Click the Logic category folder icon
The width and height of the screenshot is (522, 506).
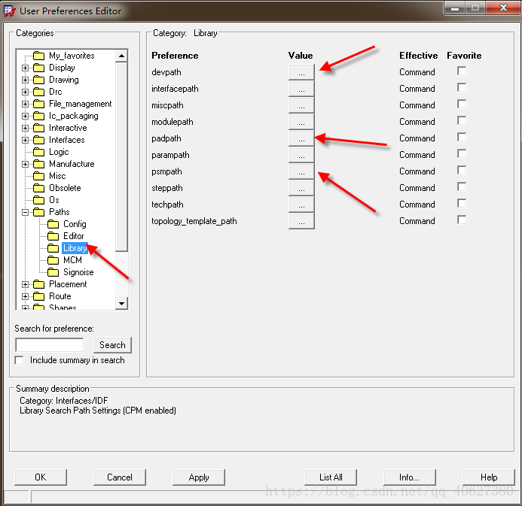(x=40, y=152)
